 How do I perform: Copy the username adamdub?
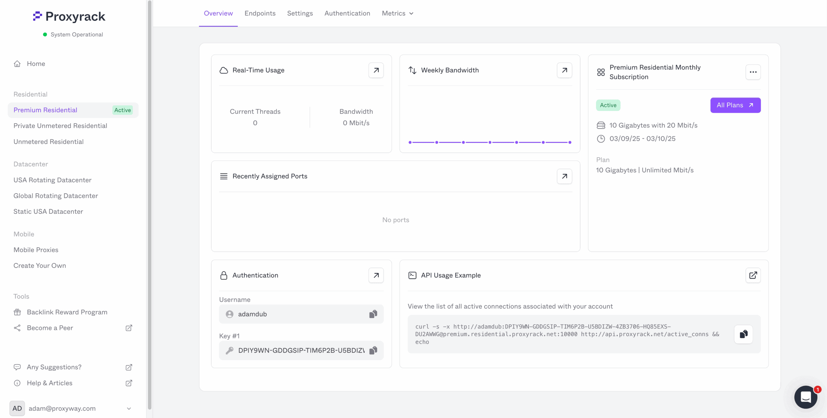click(x=373, y=314)
